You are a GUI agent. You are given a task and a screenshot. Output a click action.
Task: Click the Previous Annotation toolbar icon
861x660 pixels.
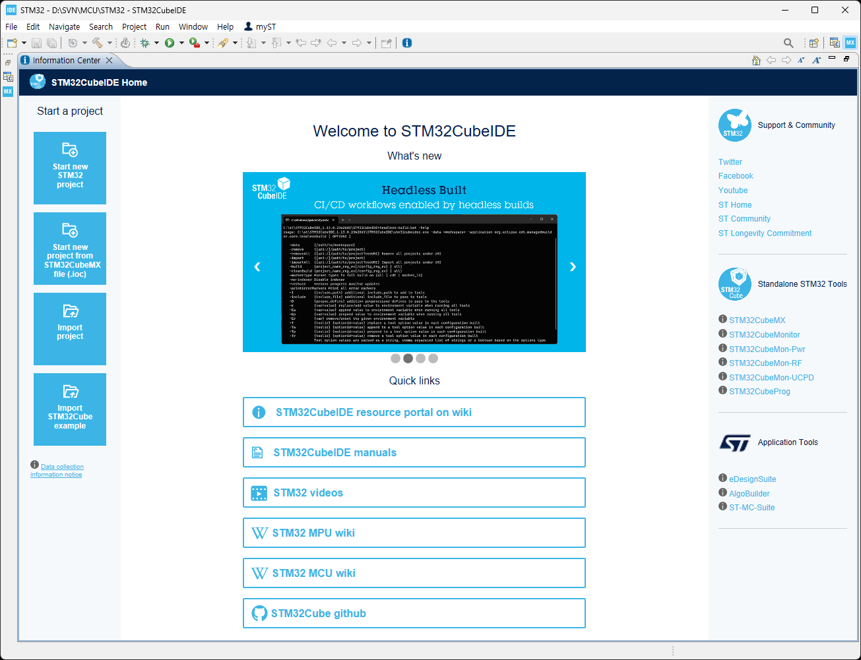pos(276,43)
